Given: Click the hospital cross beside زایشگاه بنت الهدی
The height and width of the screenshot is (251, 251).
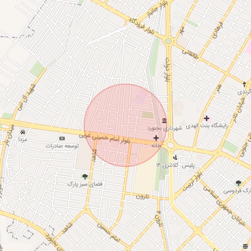Looking at the screenshot, I should [206, 118].
